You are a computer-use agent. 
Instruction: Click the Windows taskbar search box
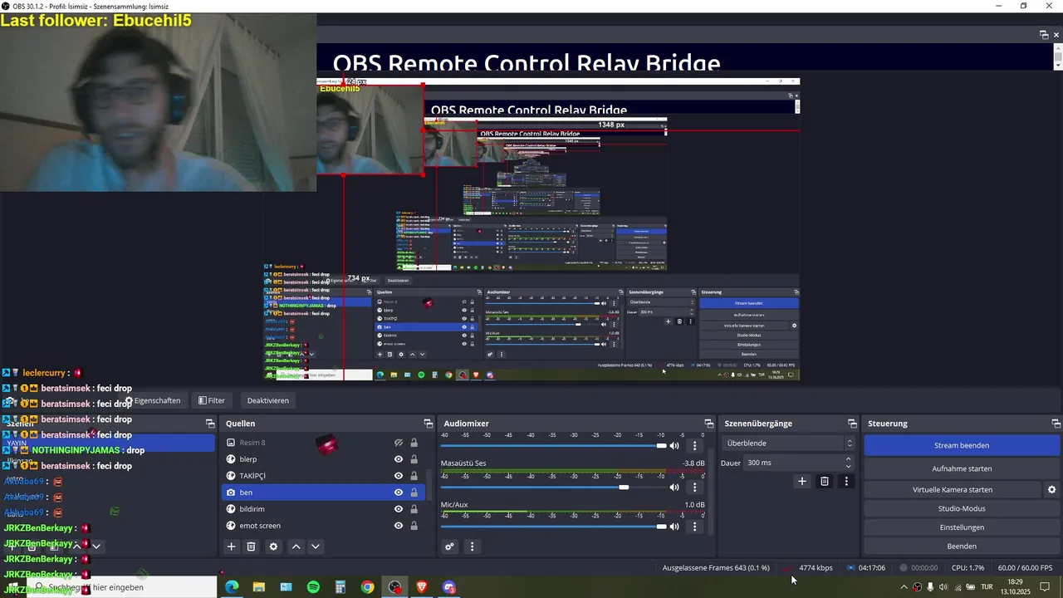tap(122, 587)
